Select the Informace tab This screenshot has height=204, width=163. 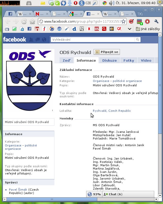pos(86,60)
